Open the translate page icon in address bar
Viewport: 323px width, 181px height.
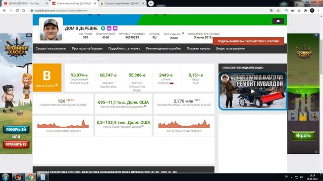coord(272,11)
